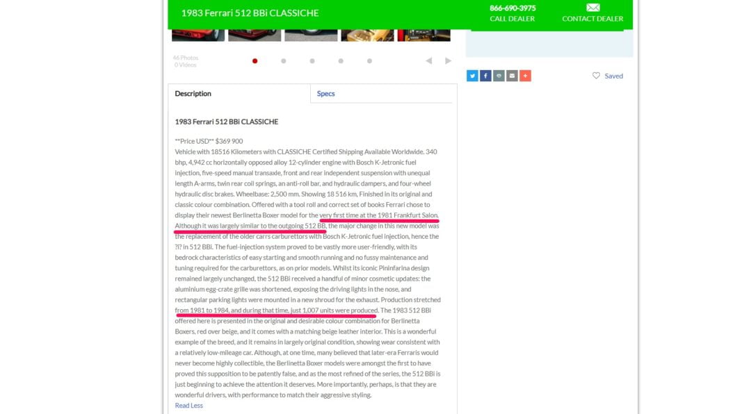Select the third carousel dot indicator

pyautogui.click(x=312, y=60)
